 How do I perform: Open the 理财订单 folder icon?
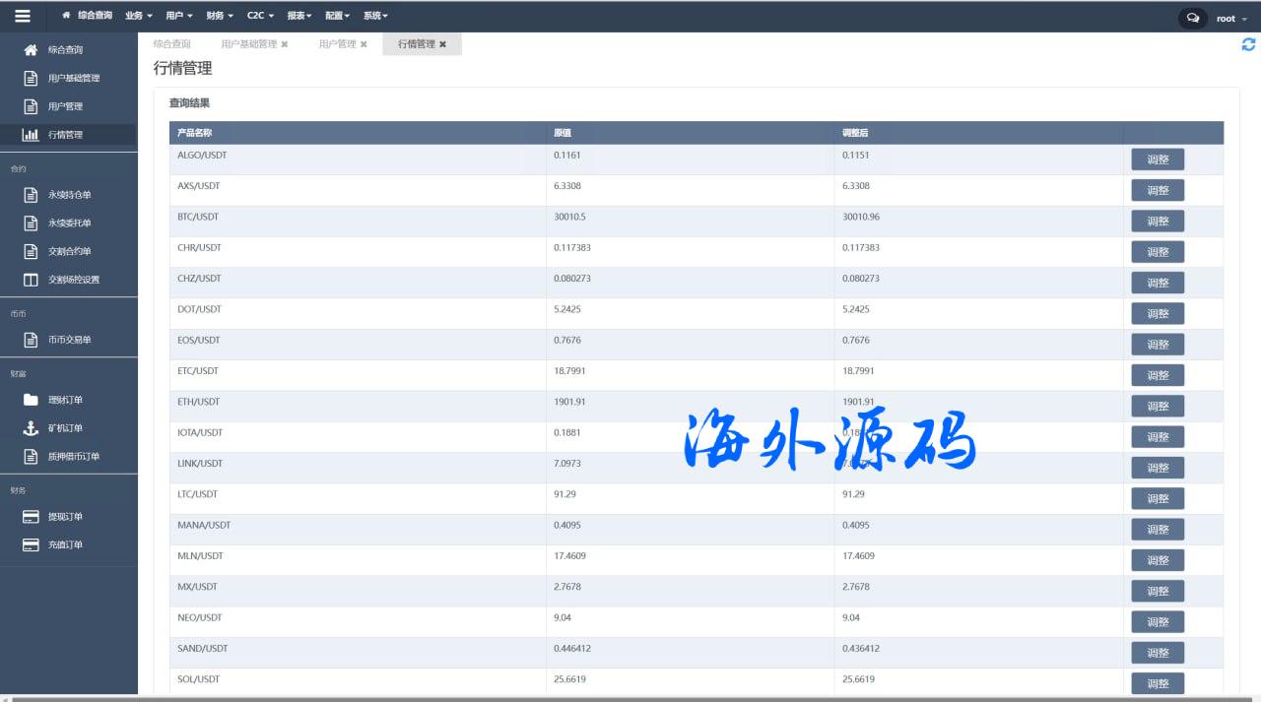[31, 400]
